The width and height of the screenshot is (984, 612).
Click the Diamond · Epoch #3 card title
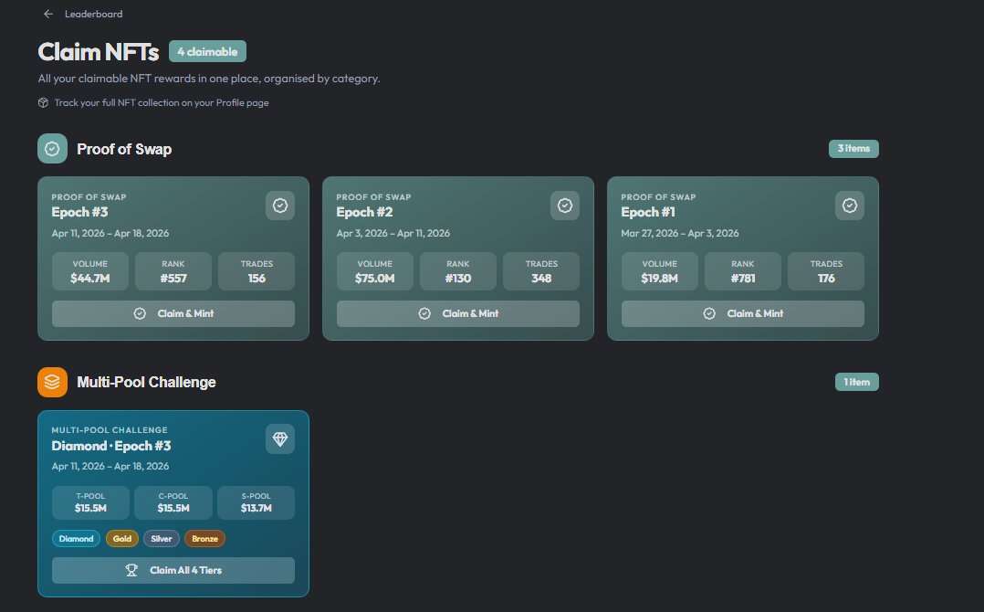[111, 446]
